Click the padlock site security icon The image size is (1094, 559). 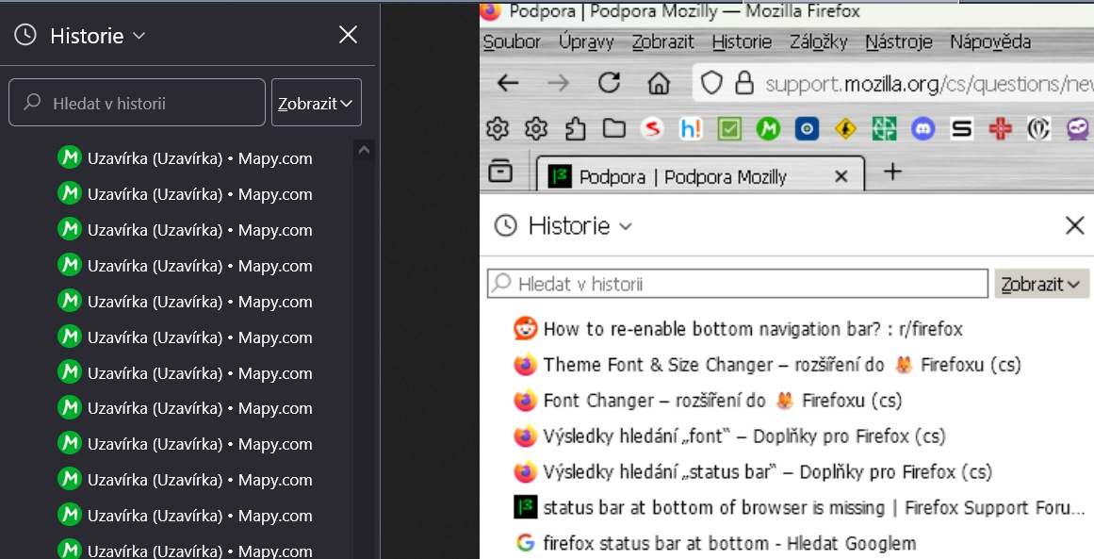tap(745, 83)
